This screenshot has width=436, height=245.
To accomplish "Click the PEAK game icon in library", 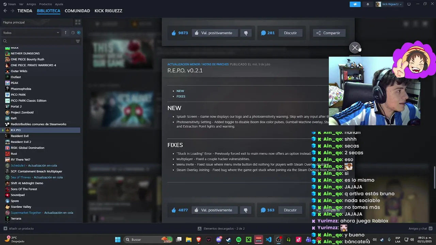I will (7, 83).
